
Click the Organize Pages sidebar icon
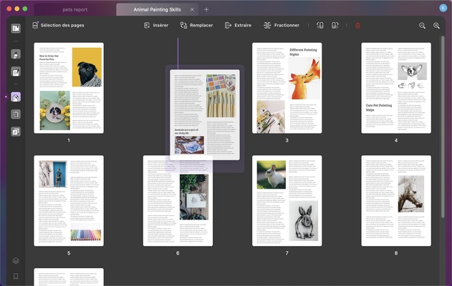[16, 97]
